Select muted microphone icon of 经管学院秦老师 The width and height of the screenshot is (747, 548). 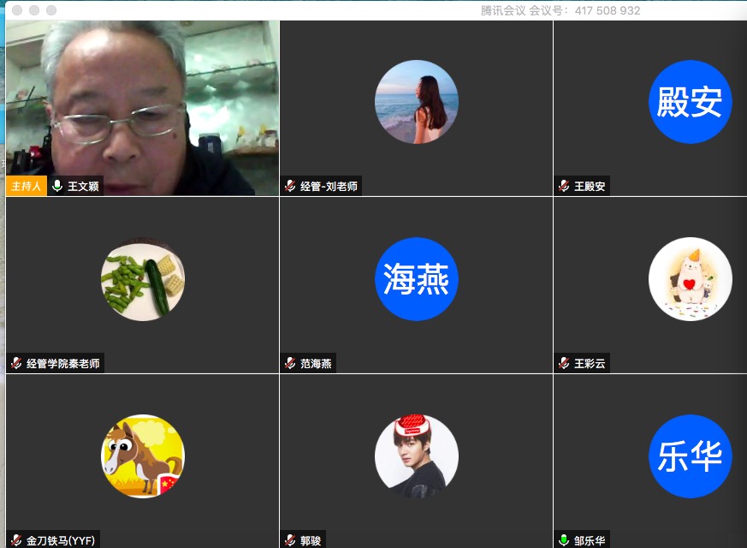pos(16,363)
